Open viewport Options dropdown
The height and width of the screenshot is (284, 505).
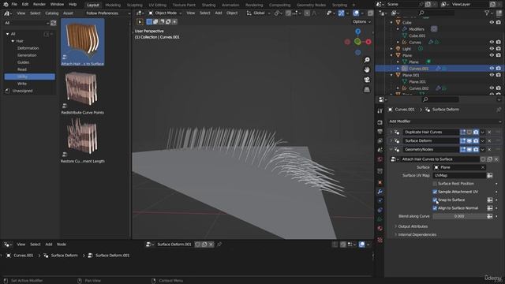[x=361, y=22]
